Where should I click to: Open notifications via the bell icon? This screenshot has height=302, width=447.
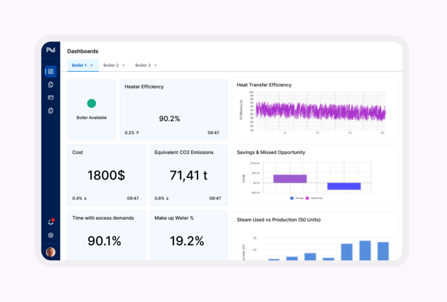click(x=51, y=222)
